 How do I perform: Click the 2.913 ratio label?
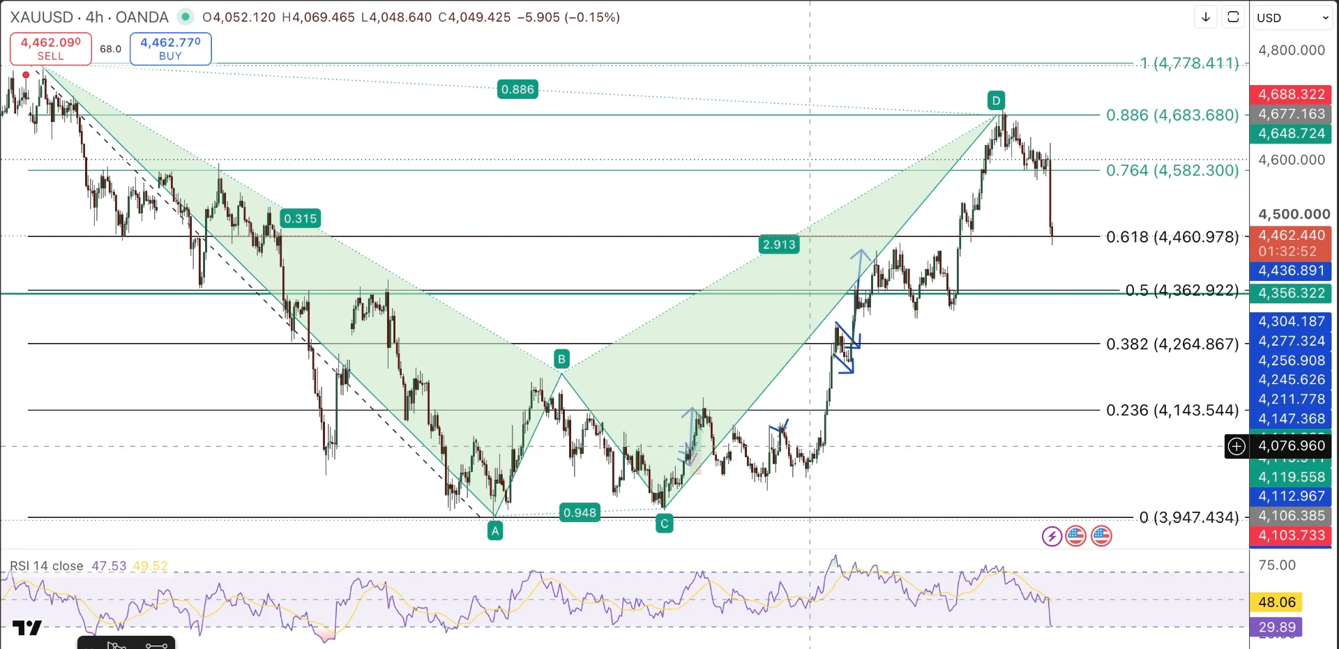[779, 245]
